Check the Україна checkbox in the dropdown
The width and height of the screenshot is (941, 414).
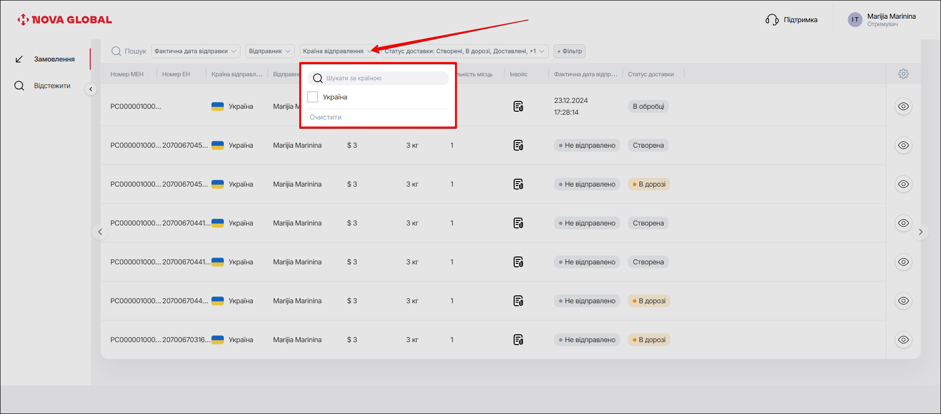[x=313, y=97]
